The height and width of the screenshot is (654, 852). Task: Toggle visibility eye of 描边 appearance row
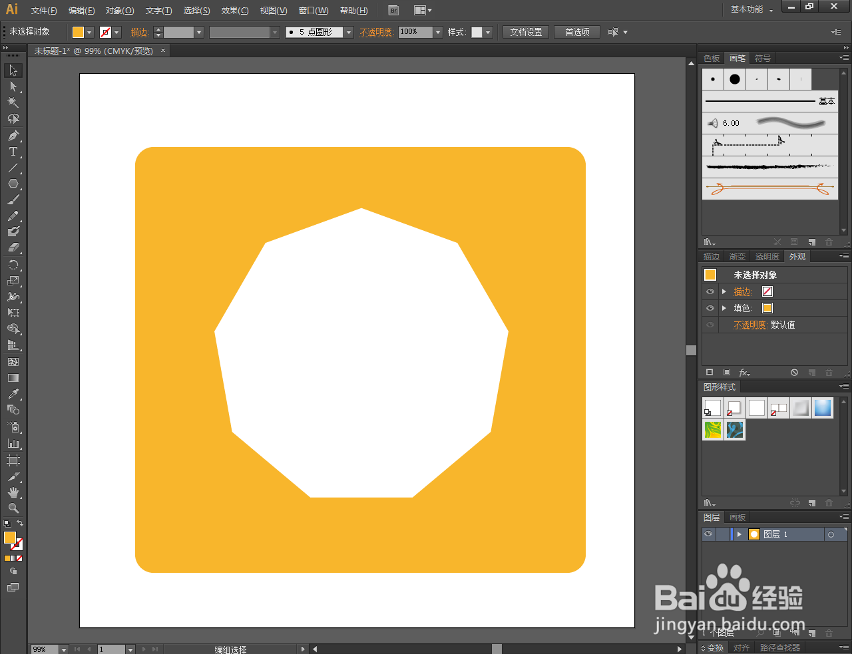coord(710,291)
